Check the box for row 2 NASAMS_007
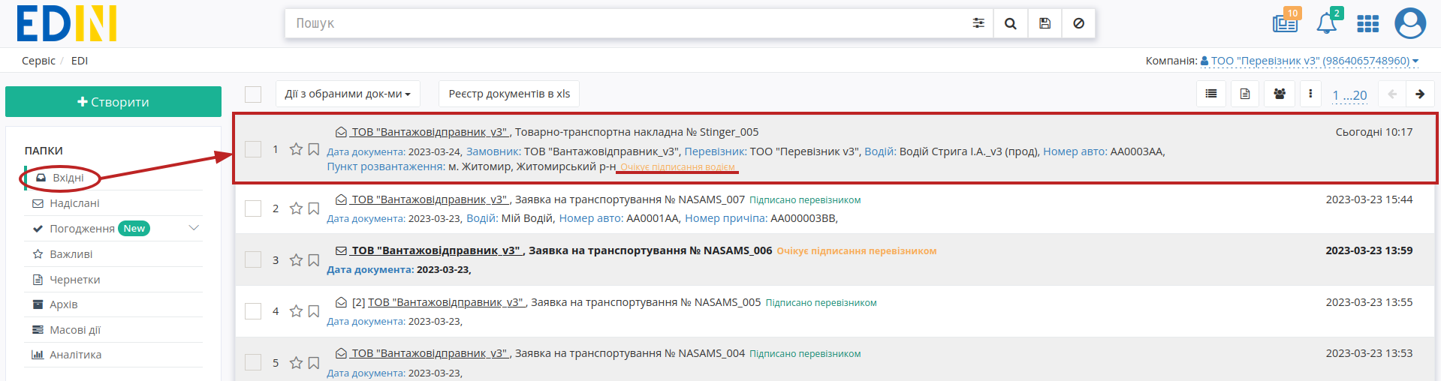Screen dimensions: 1441x381 click(253, 208)
